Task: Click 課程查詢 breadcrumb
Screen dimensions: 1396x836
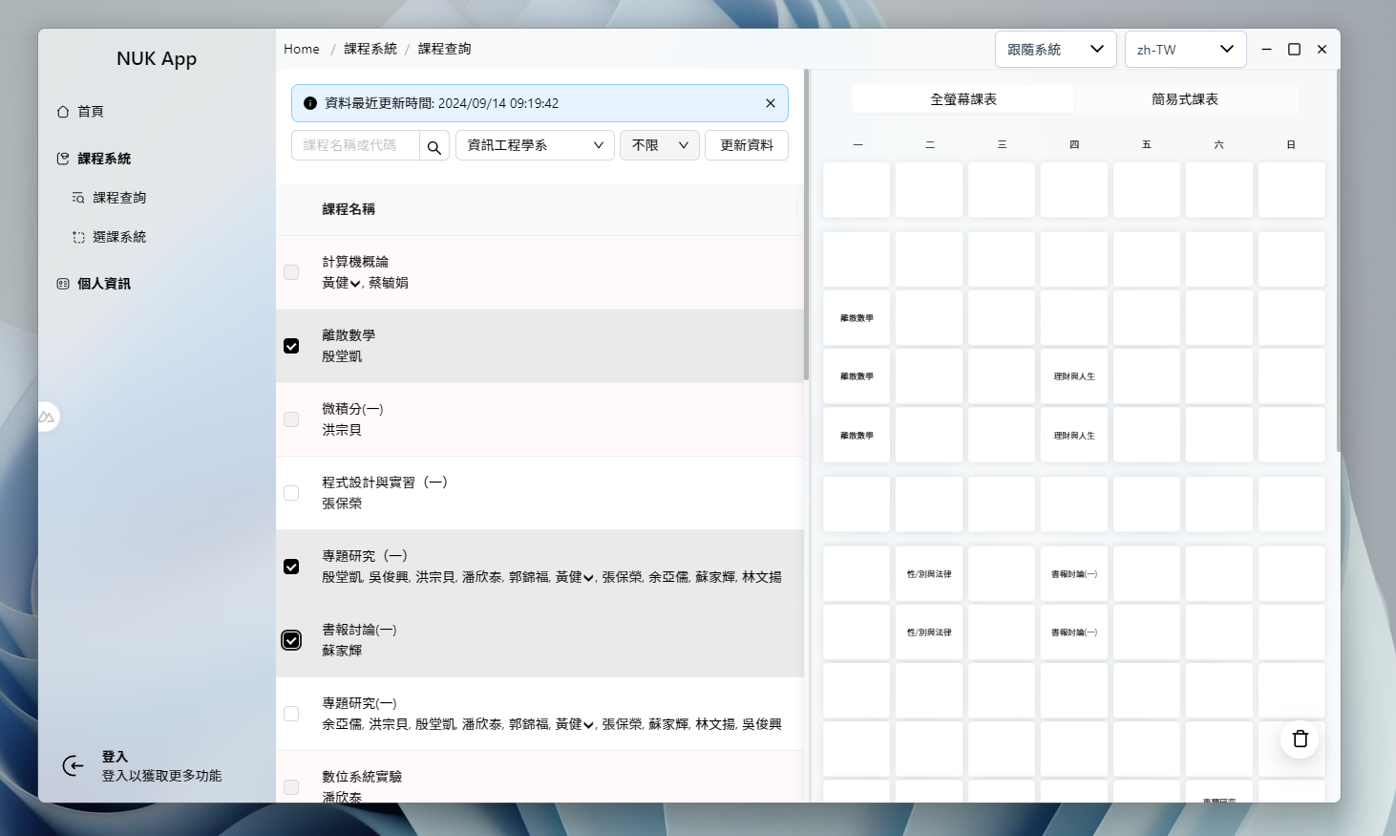Action: pyautogui.click(x=444, y=49)
